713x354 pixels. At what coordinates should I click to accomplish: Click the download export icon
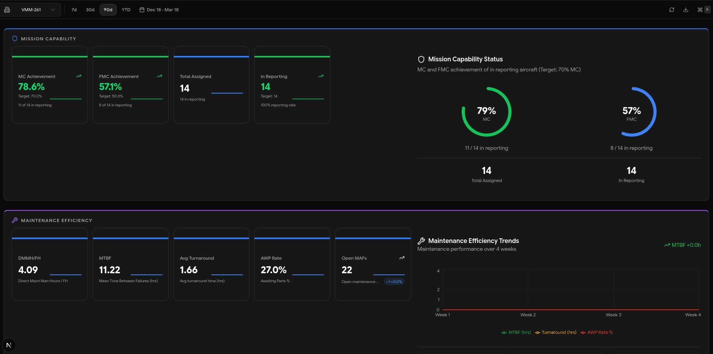686,10
